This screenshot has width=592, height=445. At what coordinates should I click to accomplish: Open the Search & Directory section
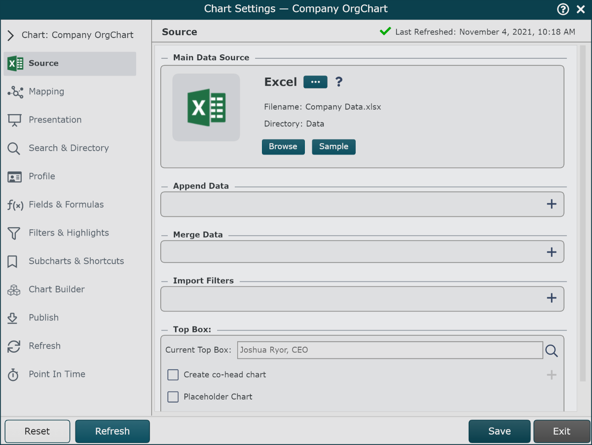pyautogui.click(x=69, y=148)
